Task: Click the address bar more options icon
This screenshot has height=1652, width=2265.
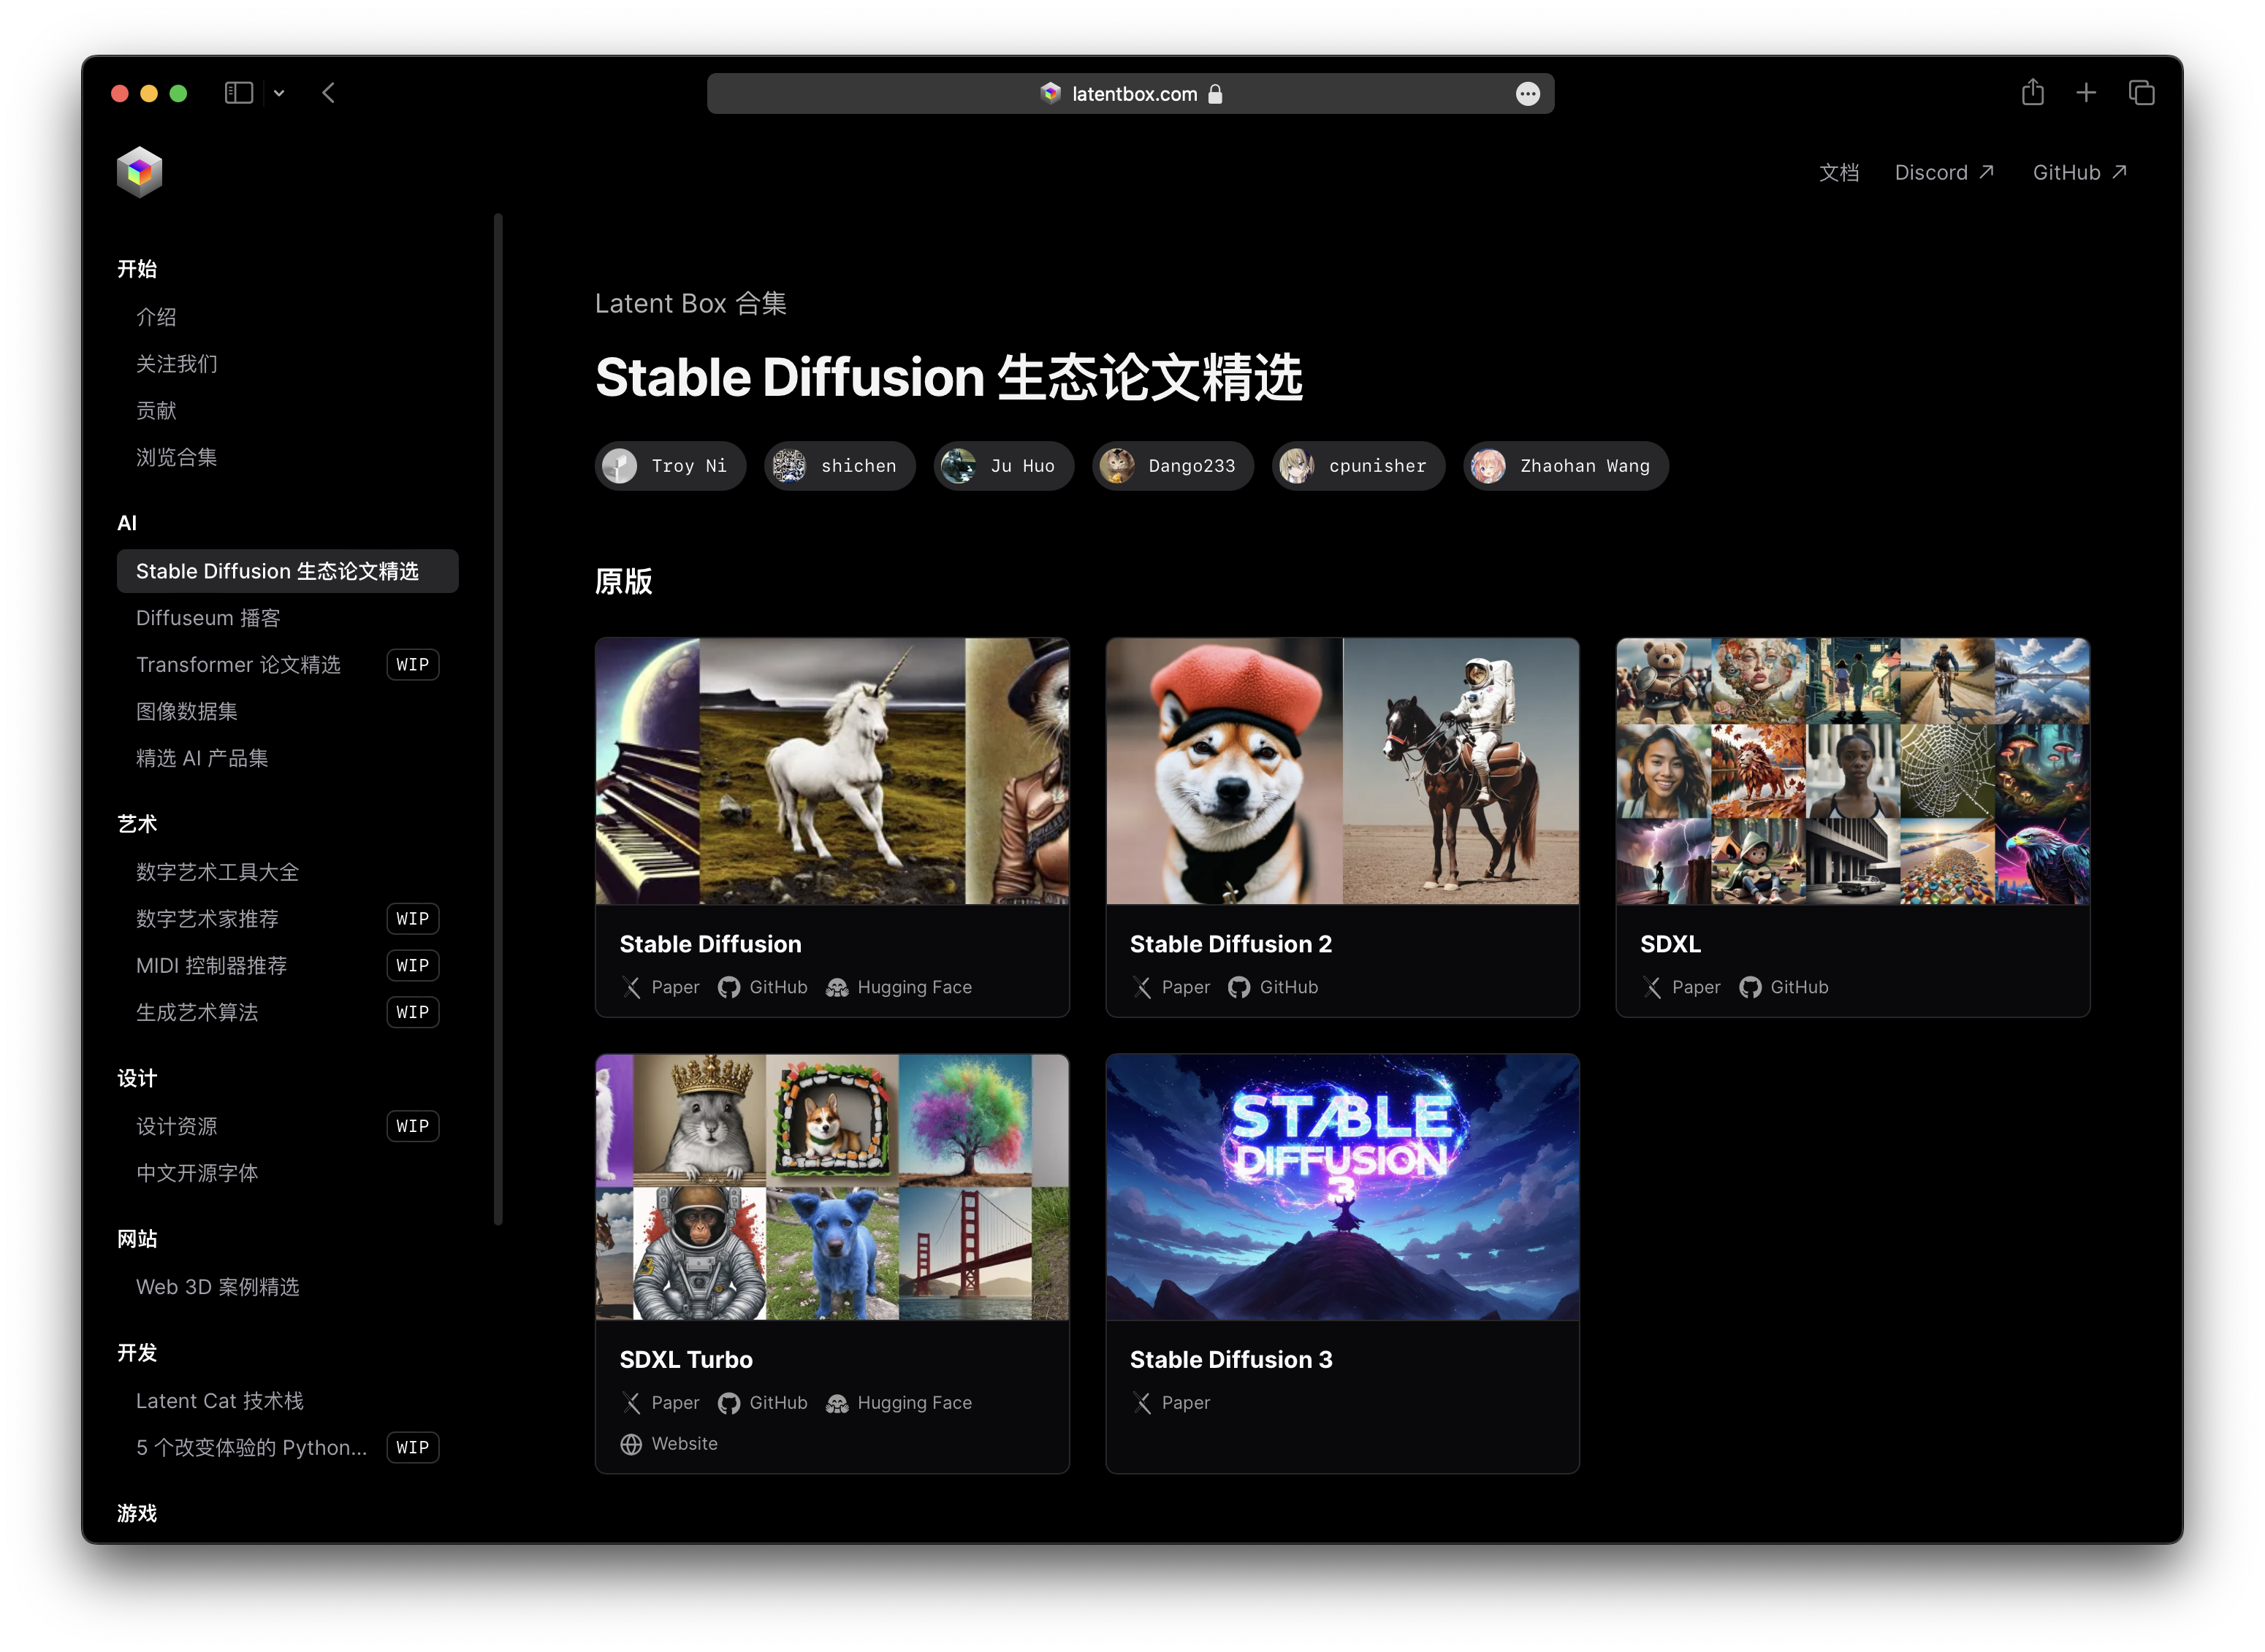Action: point(1528,94)
